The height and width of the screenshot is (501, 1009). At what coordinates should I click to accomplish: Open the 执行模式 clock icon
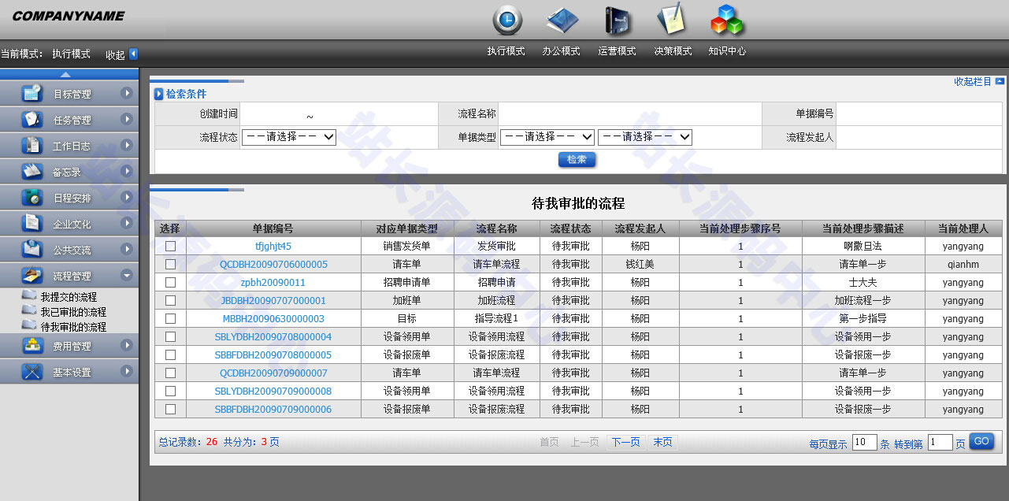point(506,20)
